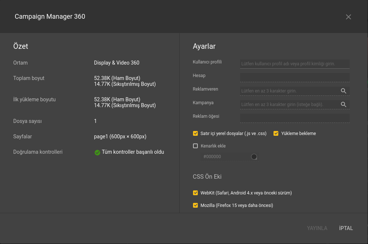
Task: Click the YAYINLA button
Action: point(317,228)
